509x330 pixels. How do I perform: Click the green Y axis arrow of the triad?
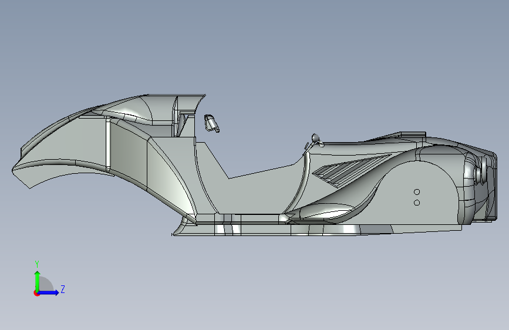38,281
